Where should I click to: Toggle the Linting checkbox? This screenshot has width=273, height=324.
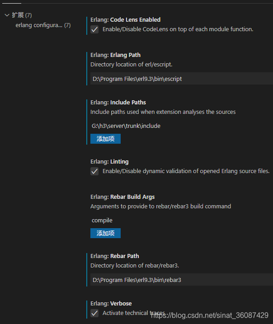[x=94, y=171]
